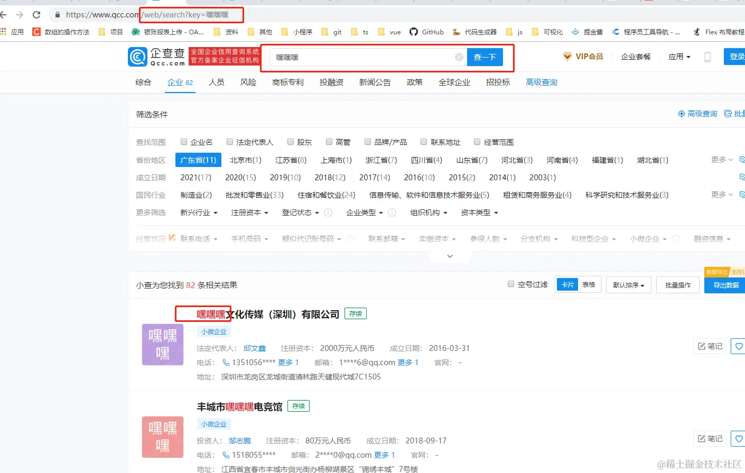Open the 注册资本 filter dropdown
Image resolution: width=745 pixels, height=473 pixels.
click(250, 212)
